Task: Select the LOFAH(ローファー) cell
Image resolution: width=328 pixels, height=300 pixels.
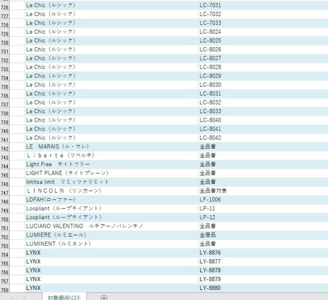Action: [x=112, y=200]
